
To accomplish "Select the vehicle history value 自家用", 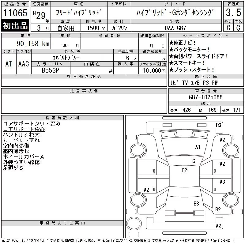I will coord(66,28).
